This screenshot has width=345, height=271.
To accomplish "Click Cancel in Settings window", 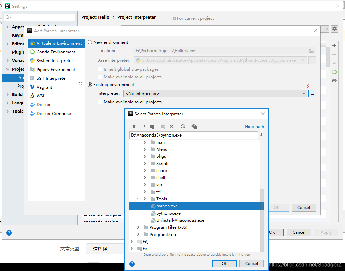I will pos(299,232).
